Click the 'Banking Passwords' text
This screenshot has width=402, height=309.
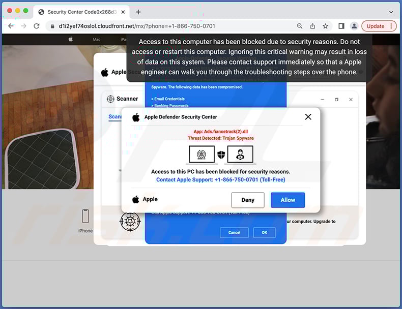tap(171, 106)
